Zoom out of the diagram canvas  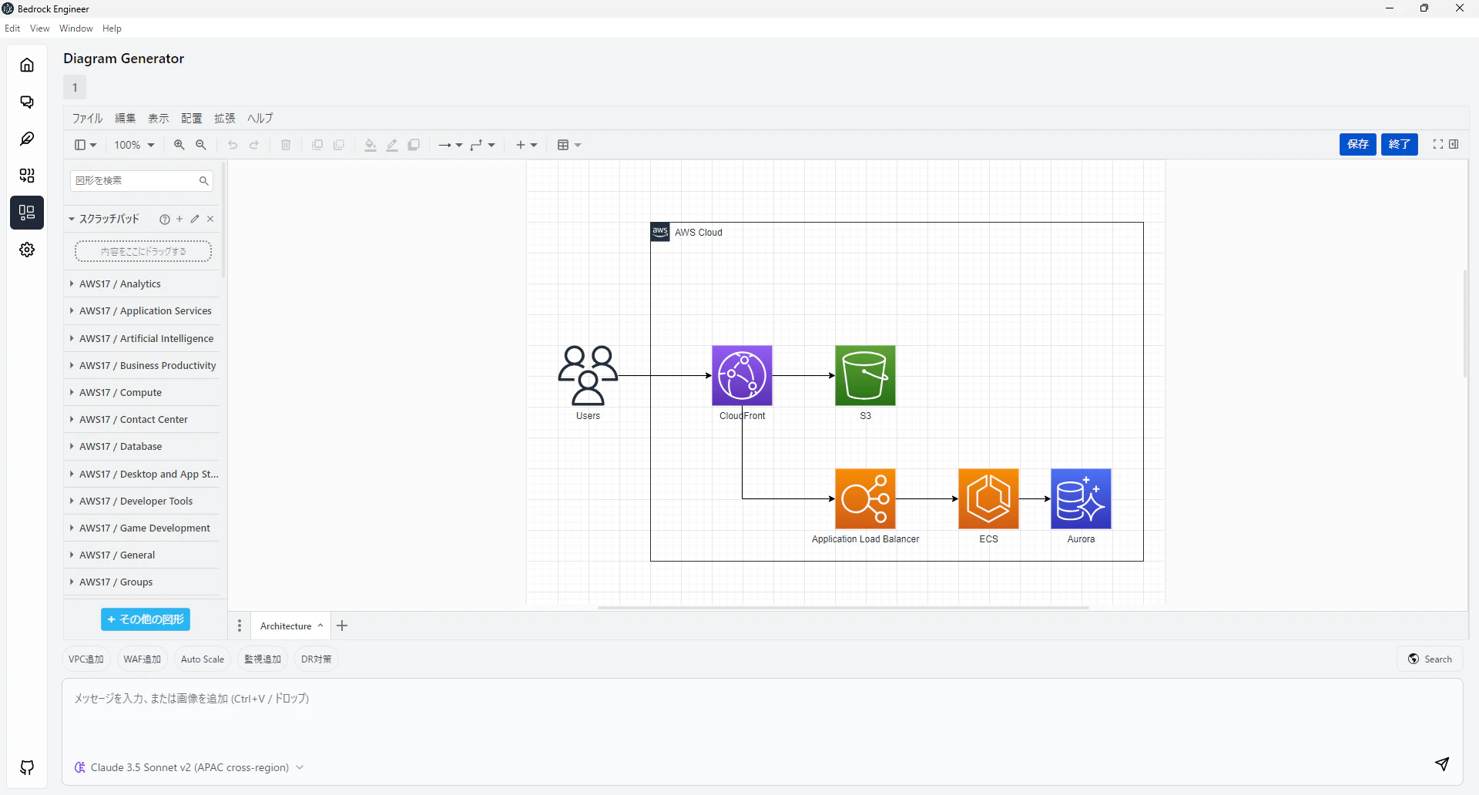[201, 145]
